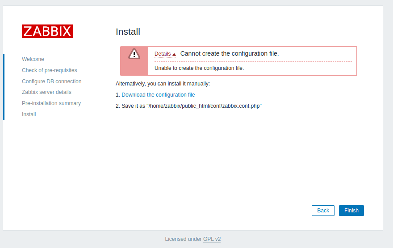Complete setup with the Finish button
Image resolution: width=393 pixels, height=248 pixels.
point(351,211)
